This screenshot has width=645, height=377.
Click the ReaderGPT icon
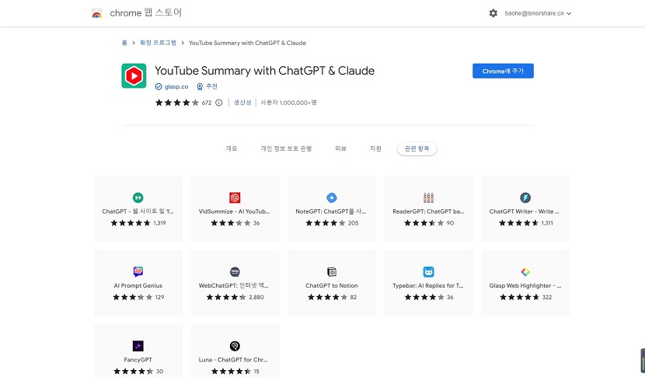[428, 197]
